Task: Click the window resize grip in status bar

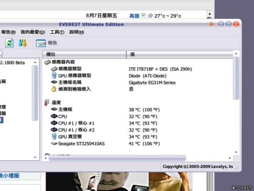Action: tap(237, 168)
